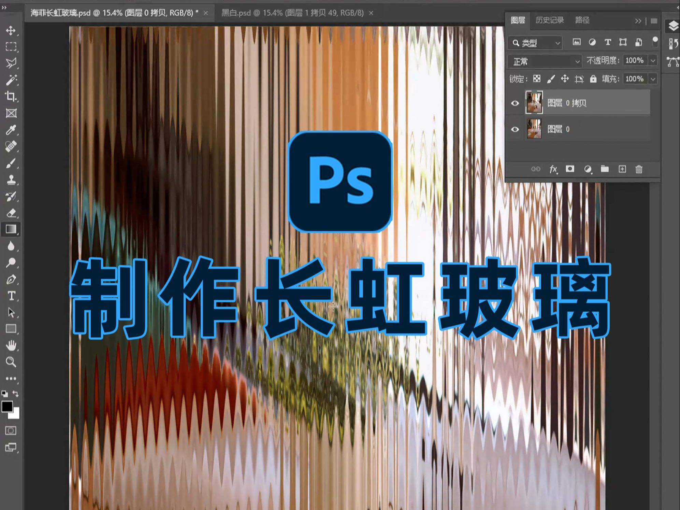
Task: Select the Frame tool
Action: tap(11, 113)
